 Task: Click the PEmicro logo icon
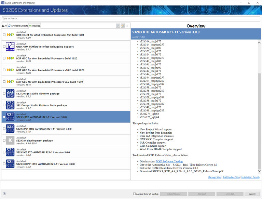(x=10, y=46)
